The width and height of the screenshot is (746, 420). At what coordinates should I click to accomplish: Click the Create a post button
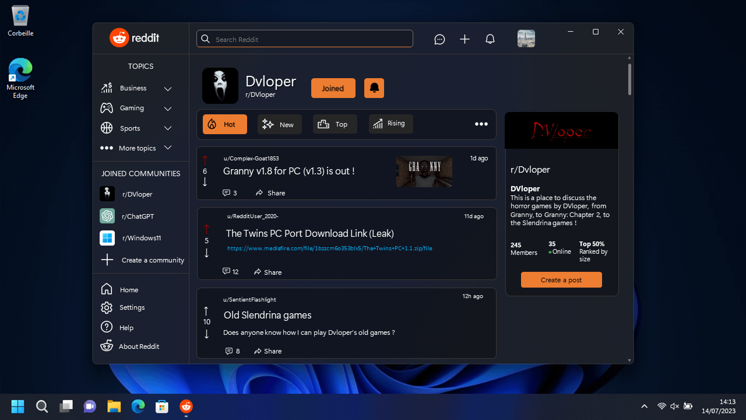(x=561, y=280)
